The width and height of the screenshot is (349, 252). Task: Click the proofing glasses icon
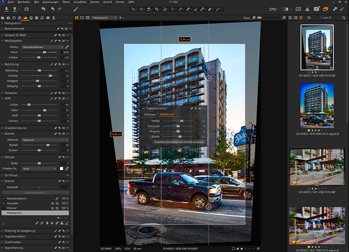coord(273,9)
